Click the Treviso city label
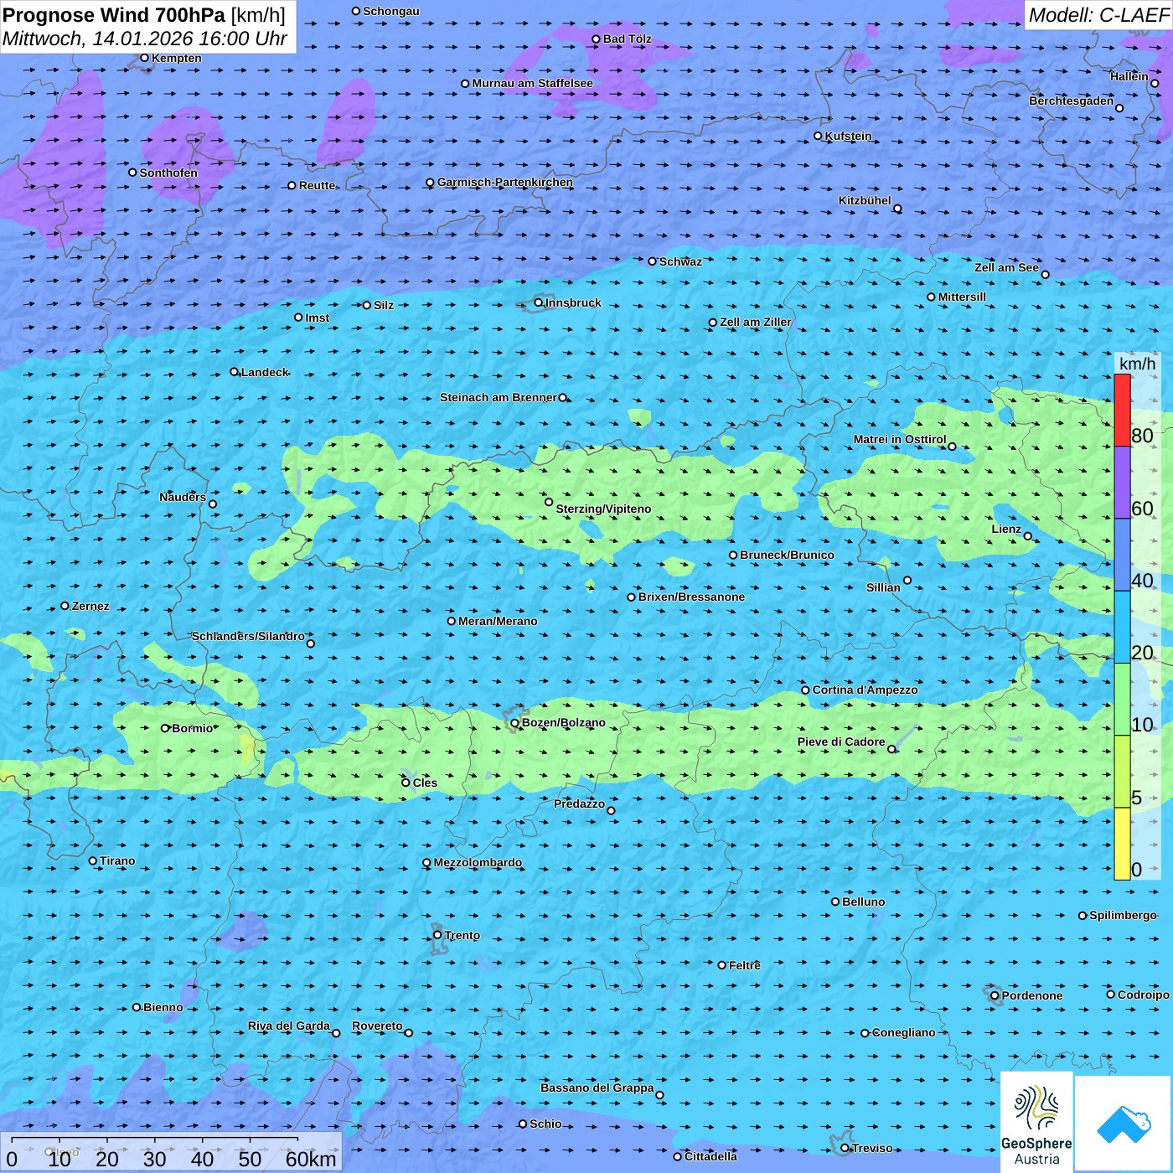 click(x=872, y=1148)
